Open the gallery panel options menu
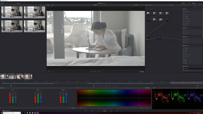Image resolution: width=203 pixels, height=114 pixels. [46, 5]
